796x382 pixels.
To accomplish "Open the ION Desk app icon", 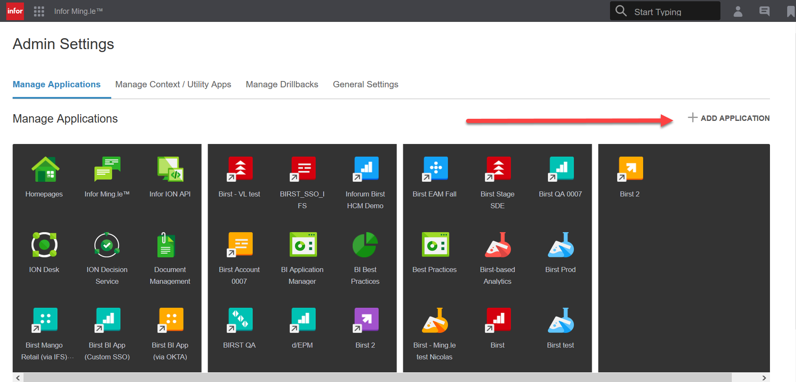I will [44, 245].
